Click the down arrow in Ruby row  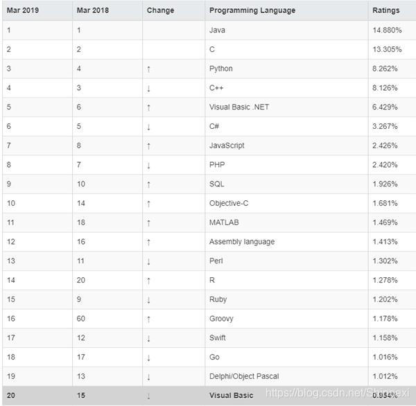(x=148, y=300)
